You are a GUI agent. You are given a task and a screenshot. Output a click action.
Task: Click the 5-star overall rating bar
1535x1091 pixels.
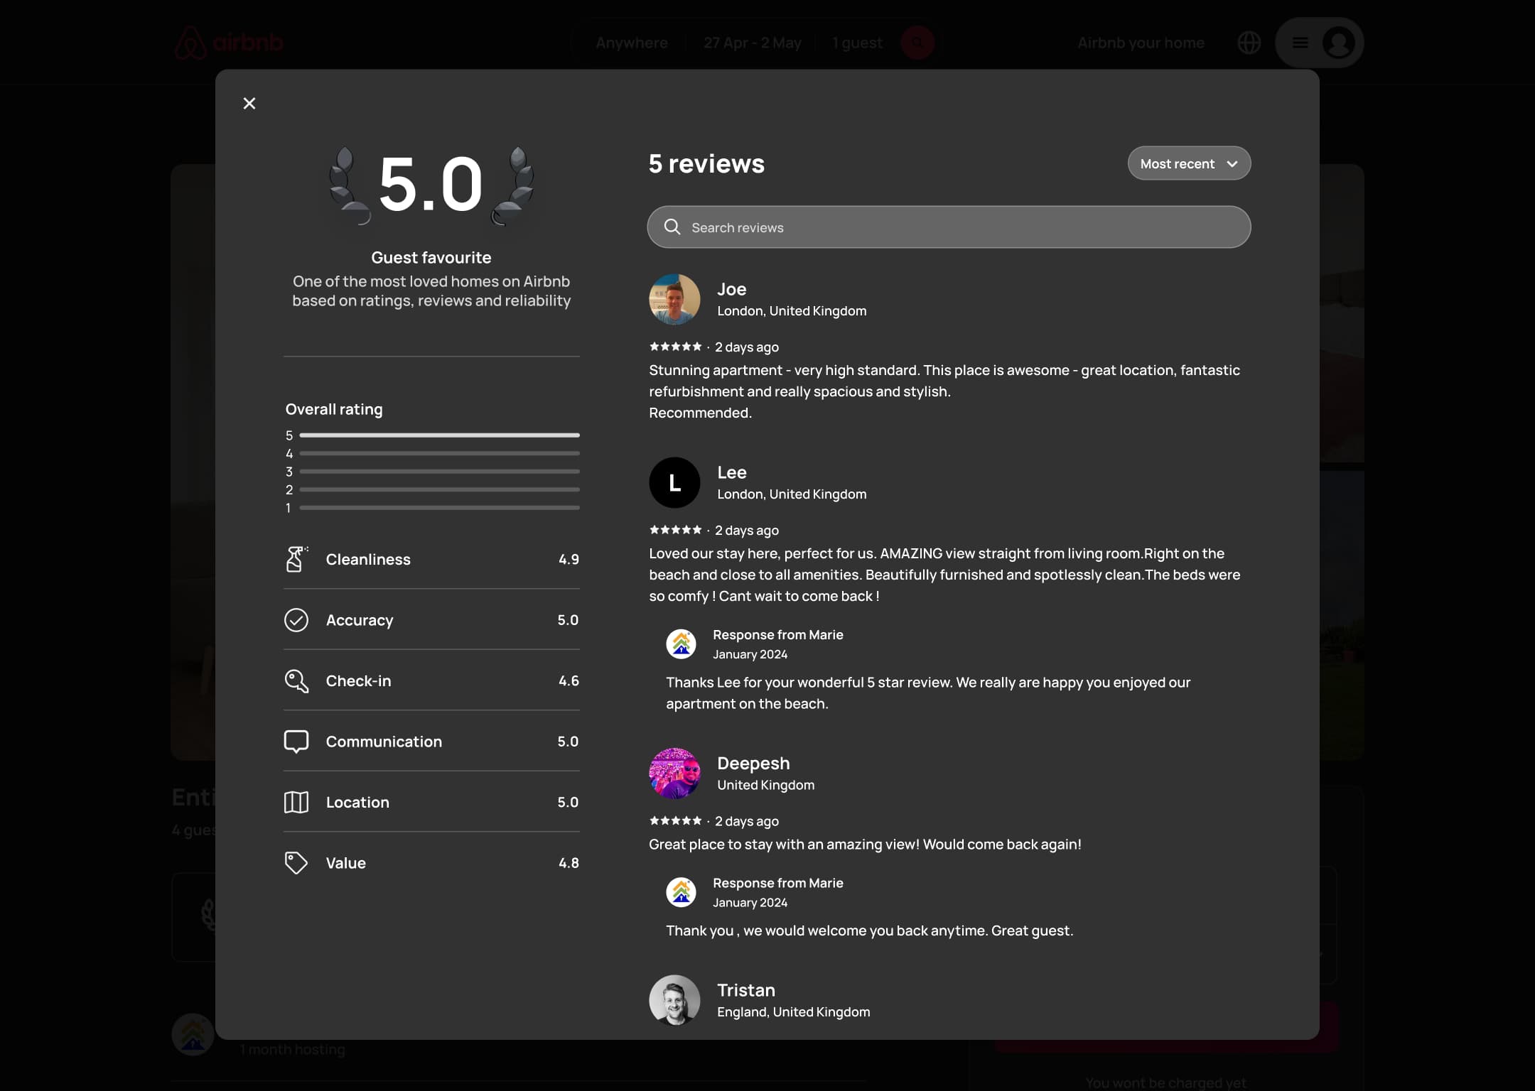pos(439,435)
